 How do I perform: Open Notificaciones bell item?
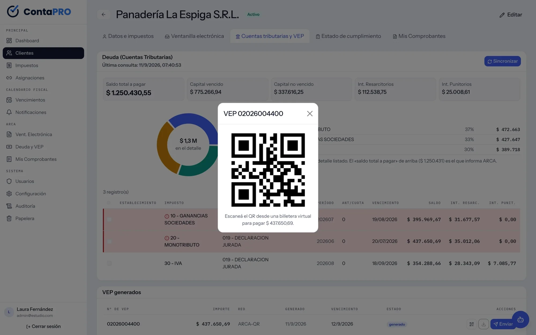pyautogui.click(x=43, y=112)
